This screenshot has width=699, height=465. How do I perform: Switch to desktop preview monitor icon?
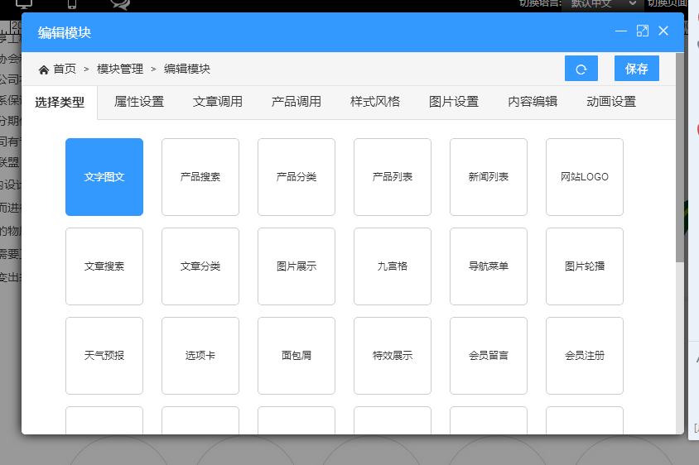point(25,4)
